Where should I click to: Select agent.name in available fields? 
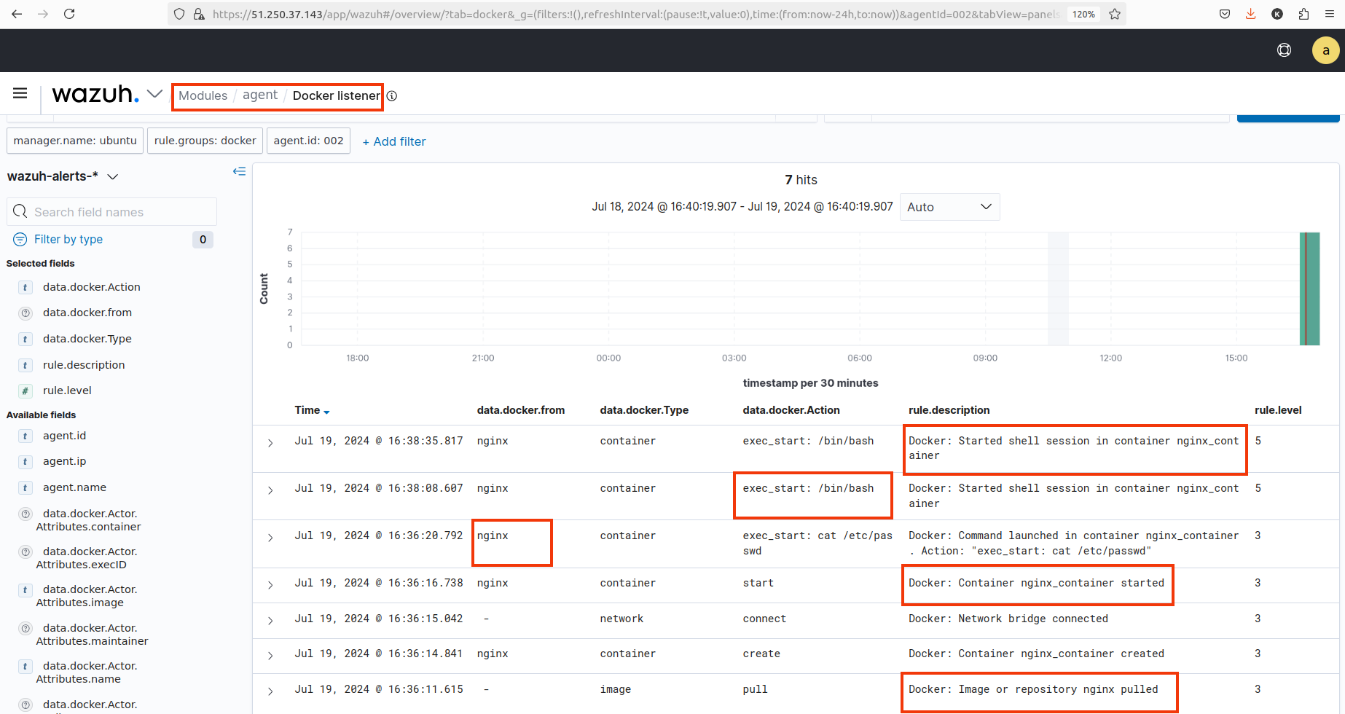point(74,487)
